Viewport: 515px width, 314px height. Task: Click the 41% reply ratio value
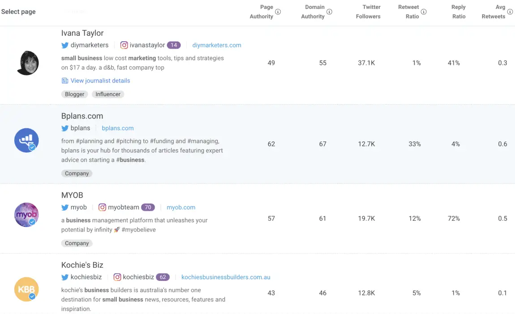(x=454, y=63)
